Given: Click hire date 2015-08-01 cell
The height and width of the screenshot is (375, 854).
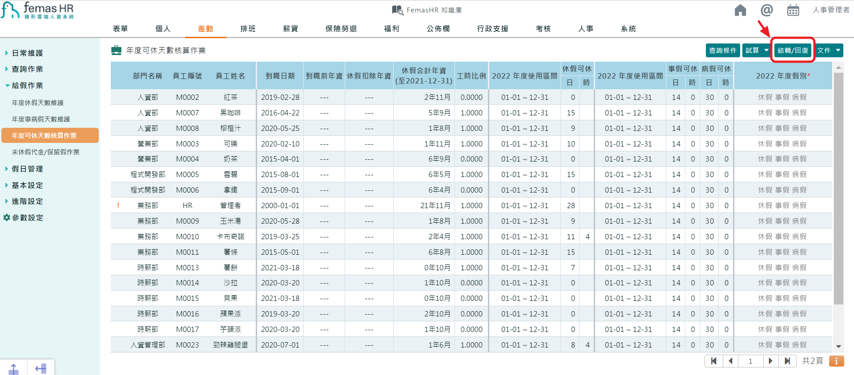Looking at the screenshot, I should coord(280,174).
